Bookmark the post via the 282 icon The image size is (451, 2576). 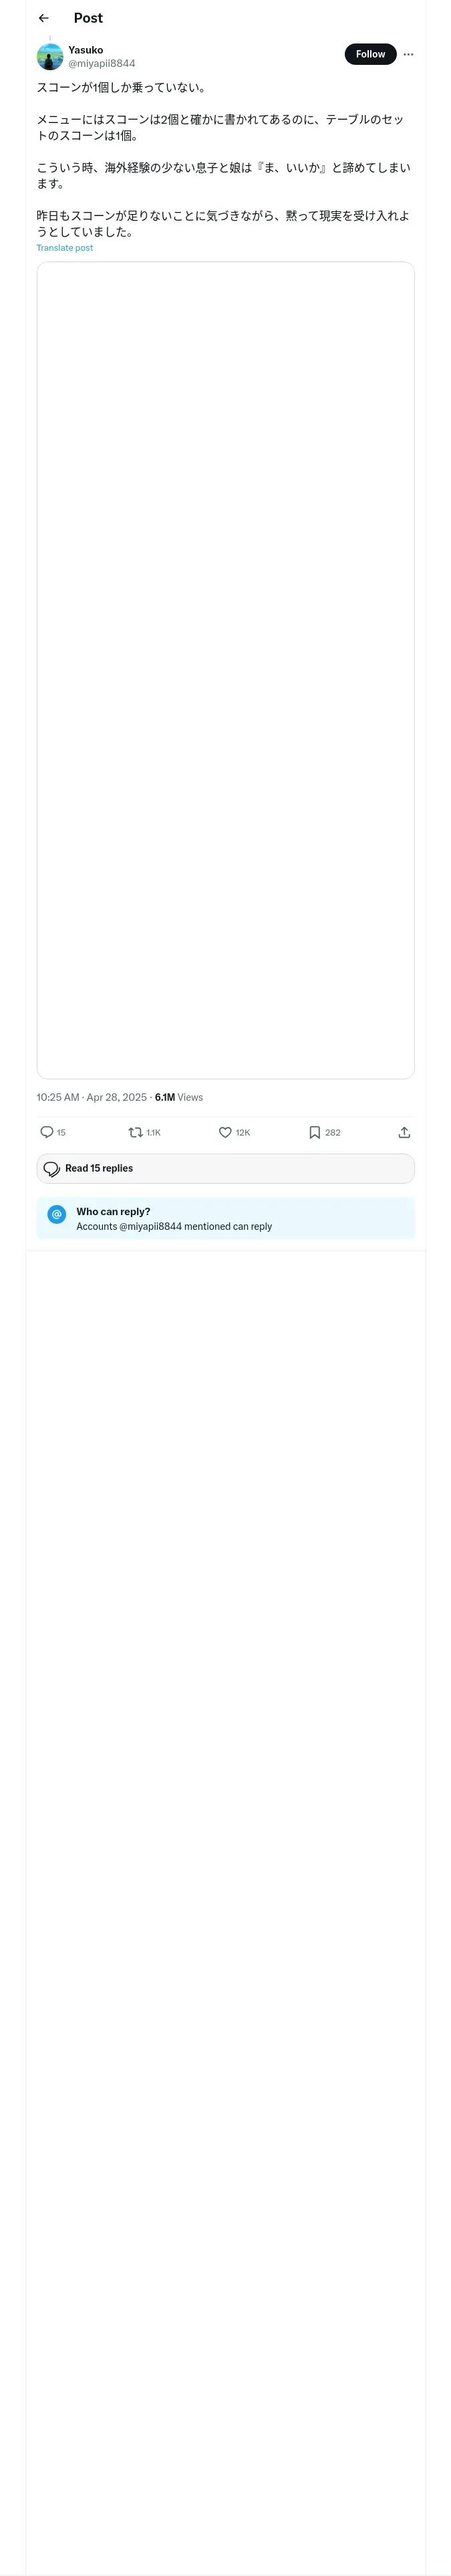click(315, 1132)
